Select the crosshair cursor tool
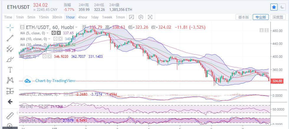The height and width of the screenshot is (129, 289). [x=10, y=28]
